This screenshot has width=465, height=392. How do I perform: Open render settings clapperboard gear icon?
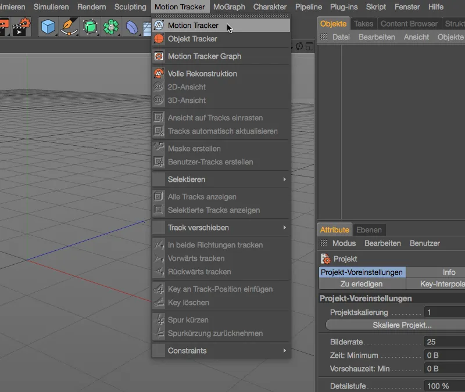pyautogui.click(x=22, y=27)
